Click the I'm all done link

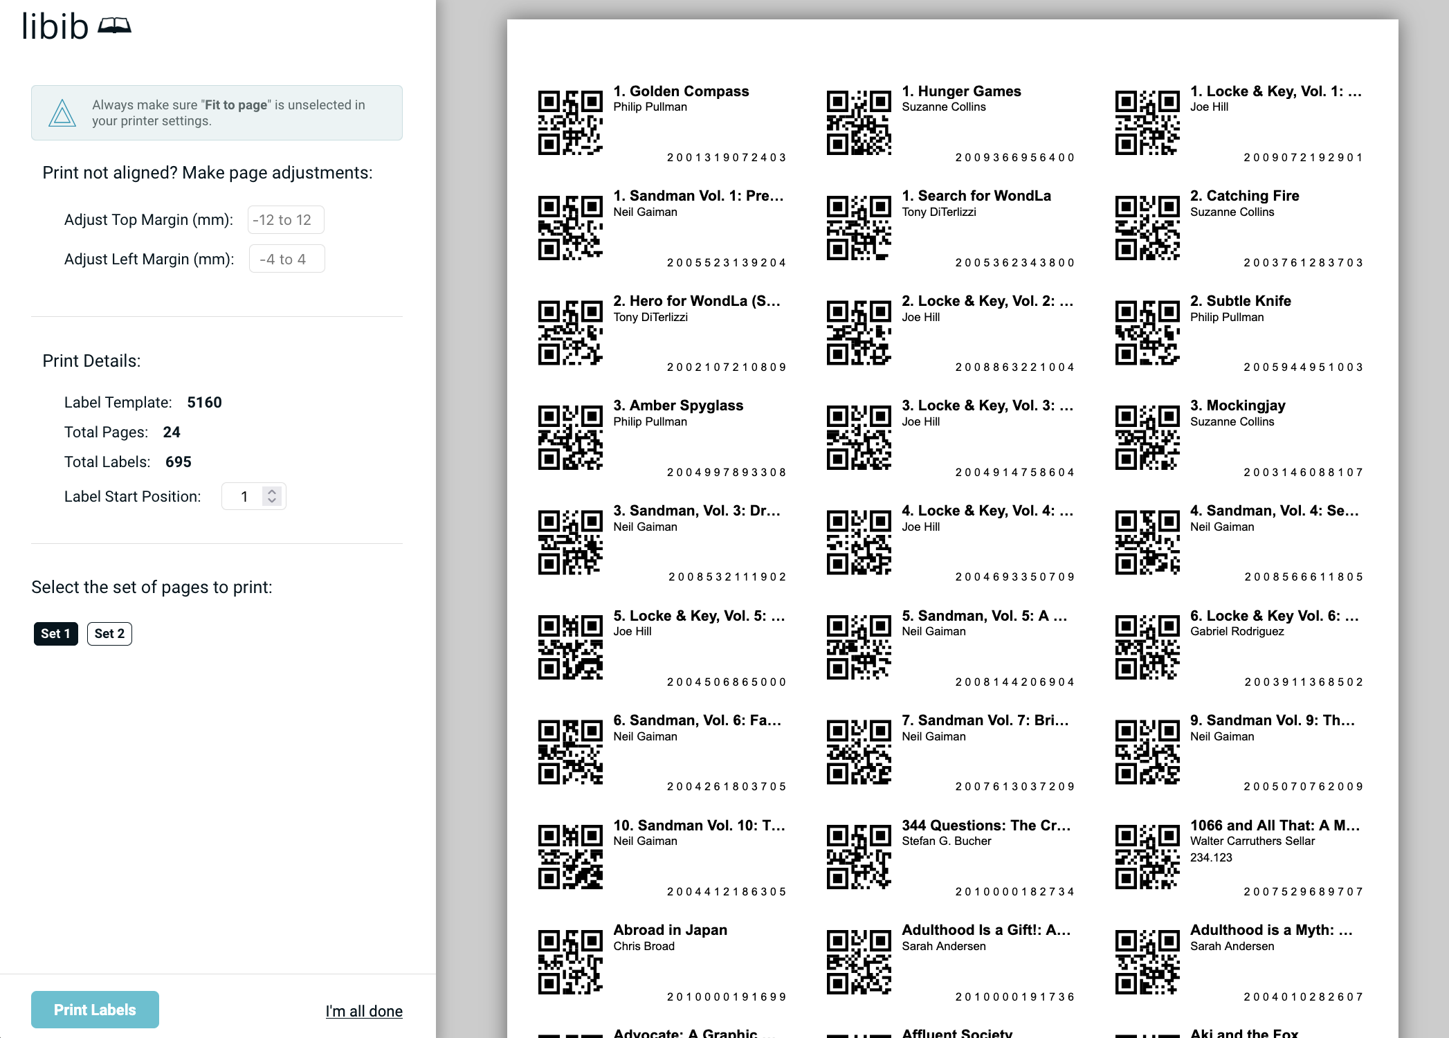(363, 1010)
